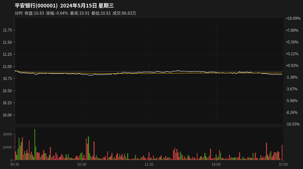This screenshot has width=303, height=169.
Task: Click the +5.50% percent axis label
Action: (292, 42)
